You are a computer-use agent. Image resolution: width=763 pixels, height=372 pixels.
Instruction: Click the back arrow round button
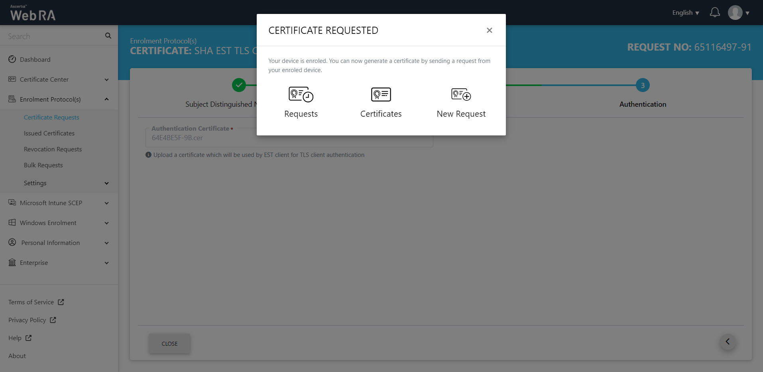pos(728,342)
